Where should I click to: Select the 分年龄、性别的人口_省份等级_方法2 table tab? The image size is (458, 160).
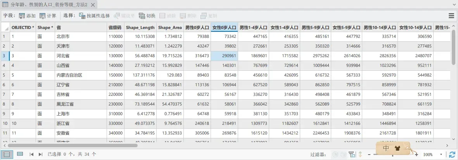click(49, 4)
